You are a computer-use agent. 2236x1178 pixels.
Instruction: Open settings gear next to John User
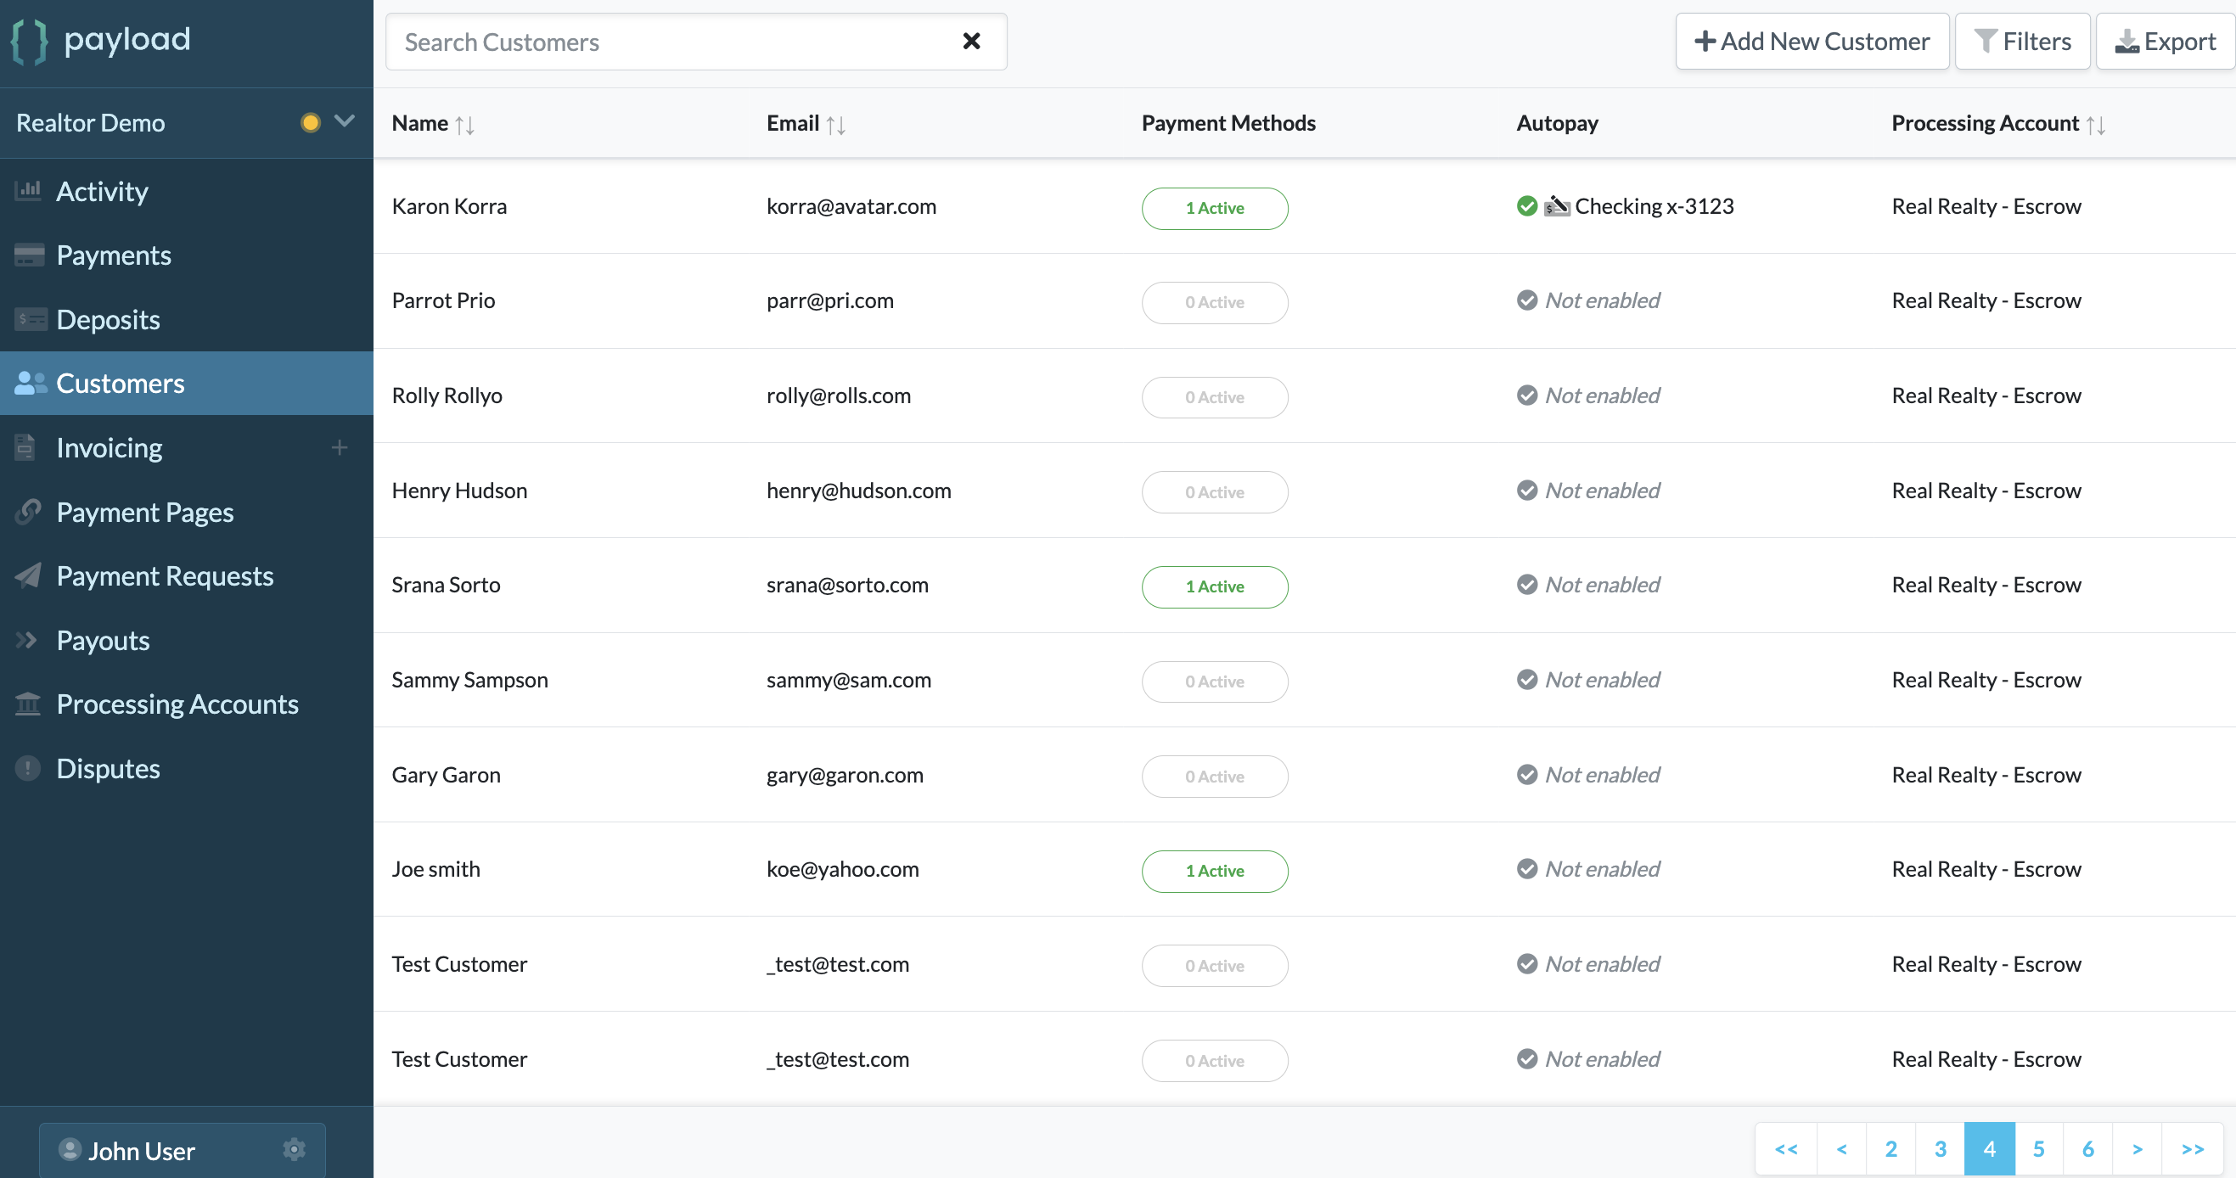[295, 1149]
